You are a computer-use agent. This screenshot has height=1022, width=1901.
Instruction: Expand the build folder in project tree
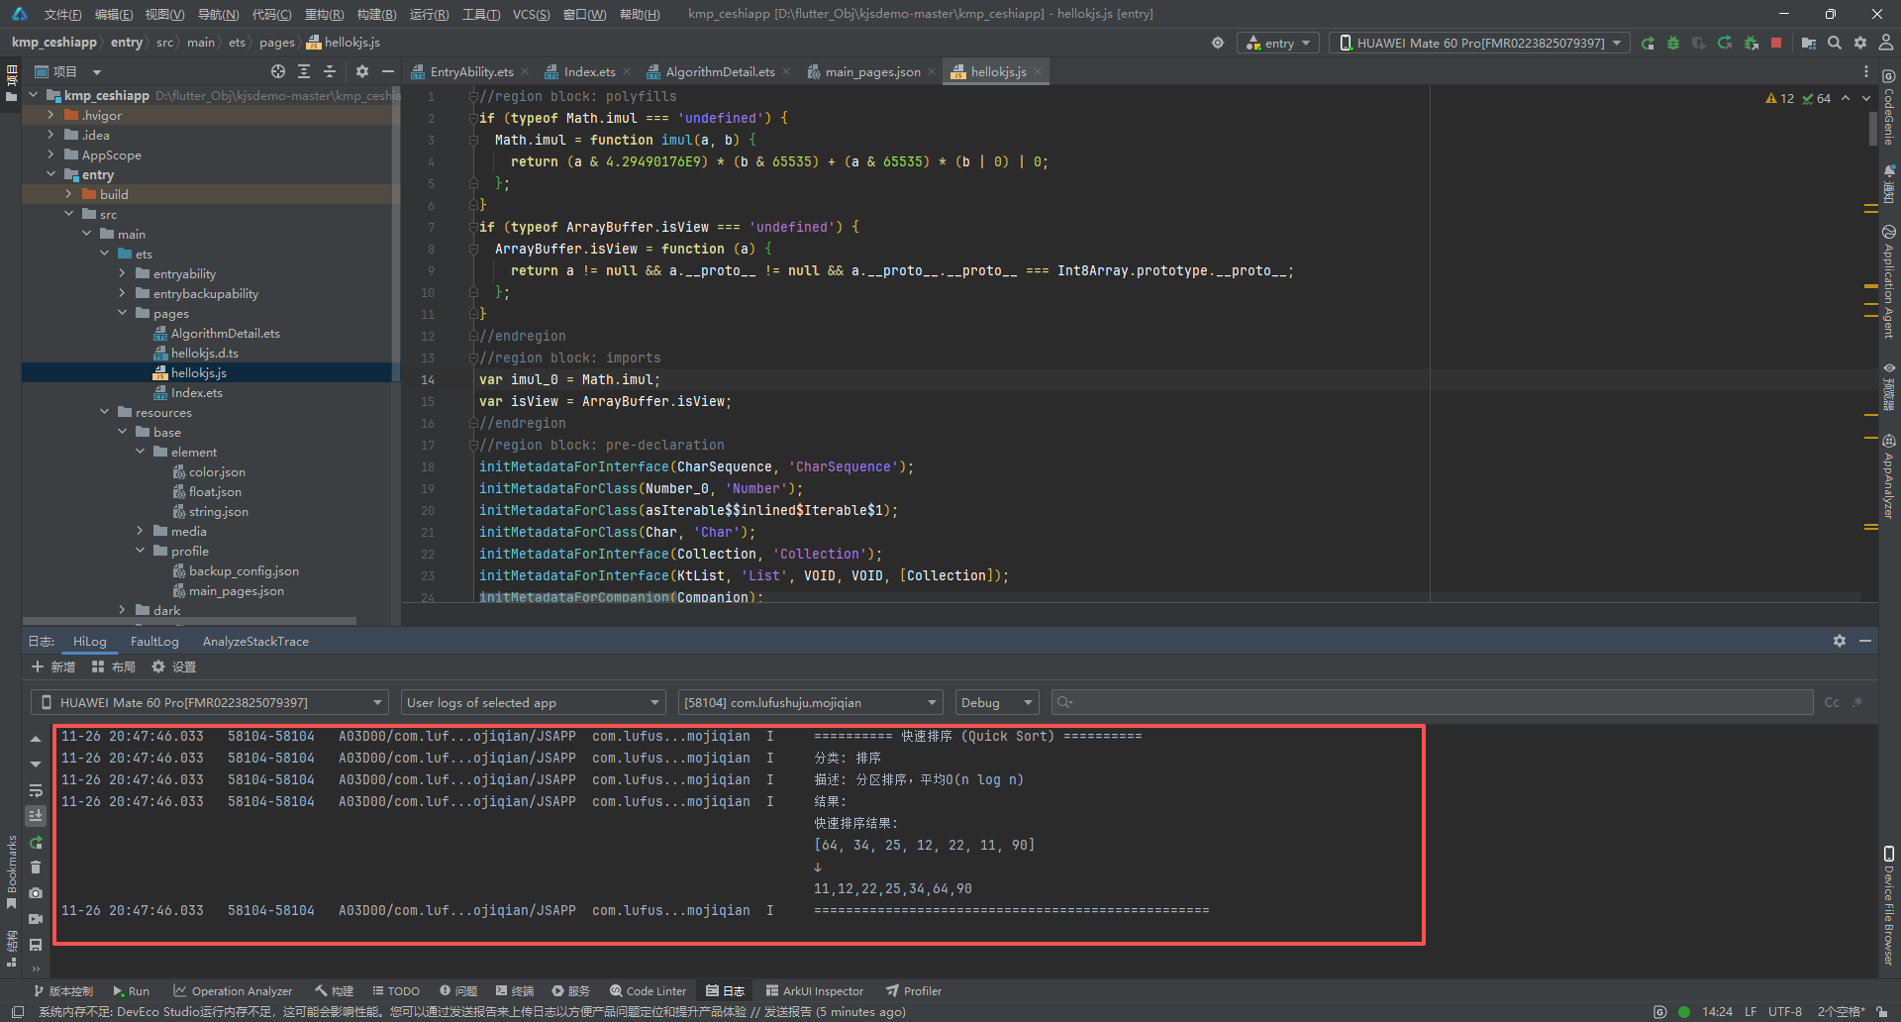(x=68, y=194)
